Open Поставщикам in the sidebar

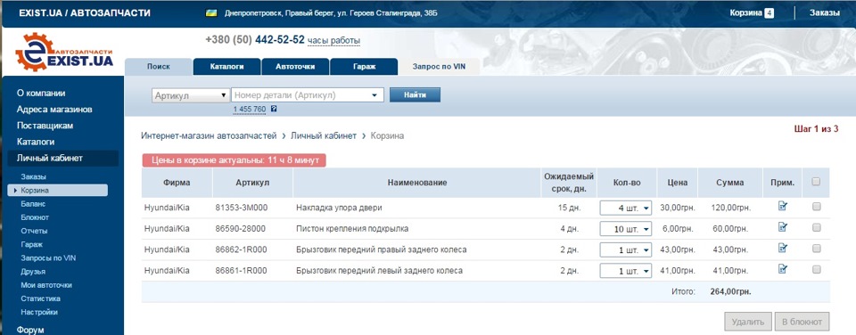pyautogui.click(x=45, y=126)
